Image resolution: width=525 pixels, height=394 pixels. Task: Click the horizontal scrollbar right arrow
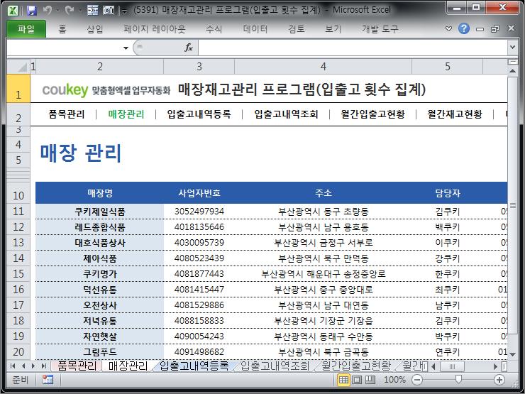coord(495,366)
